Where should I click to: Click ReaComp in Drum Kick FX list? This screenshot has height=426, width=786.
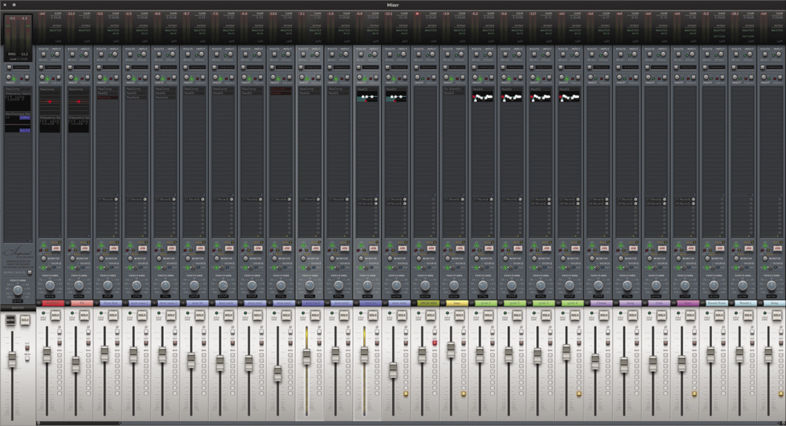108,89
